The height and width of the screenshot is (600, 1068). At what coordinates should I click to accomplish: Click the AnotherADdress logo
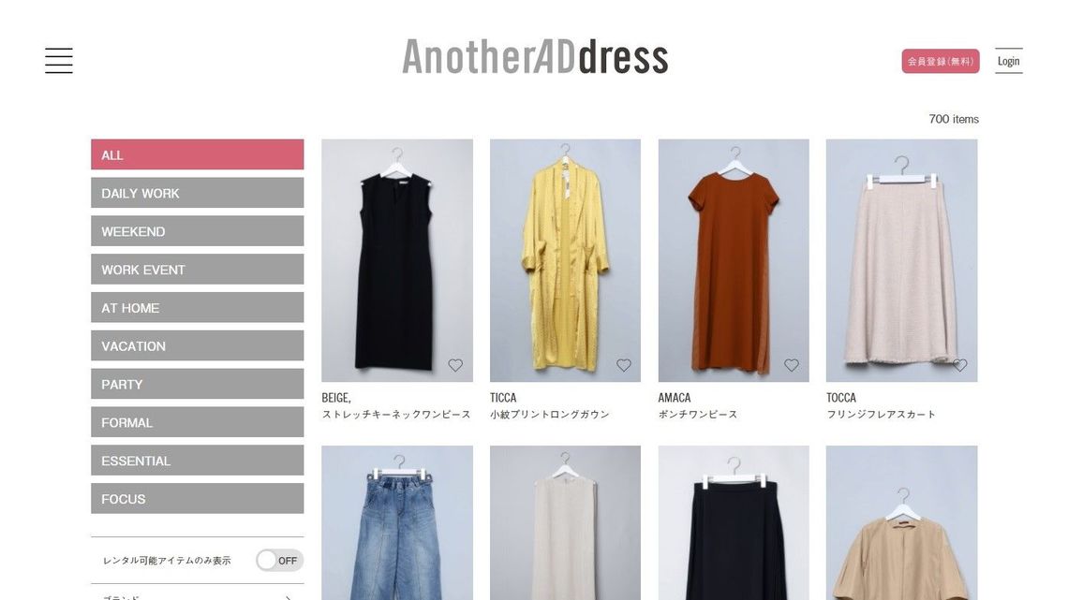[535, 56]
